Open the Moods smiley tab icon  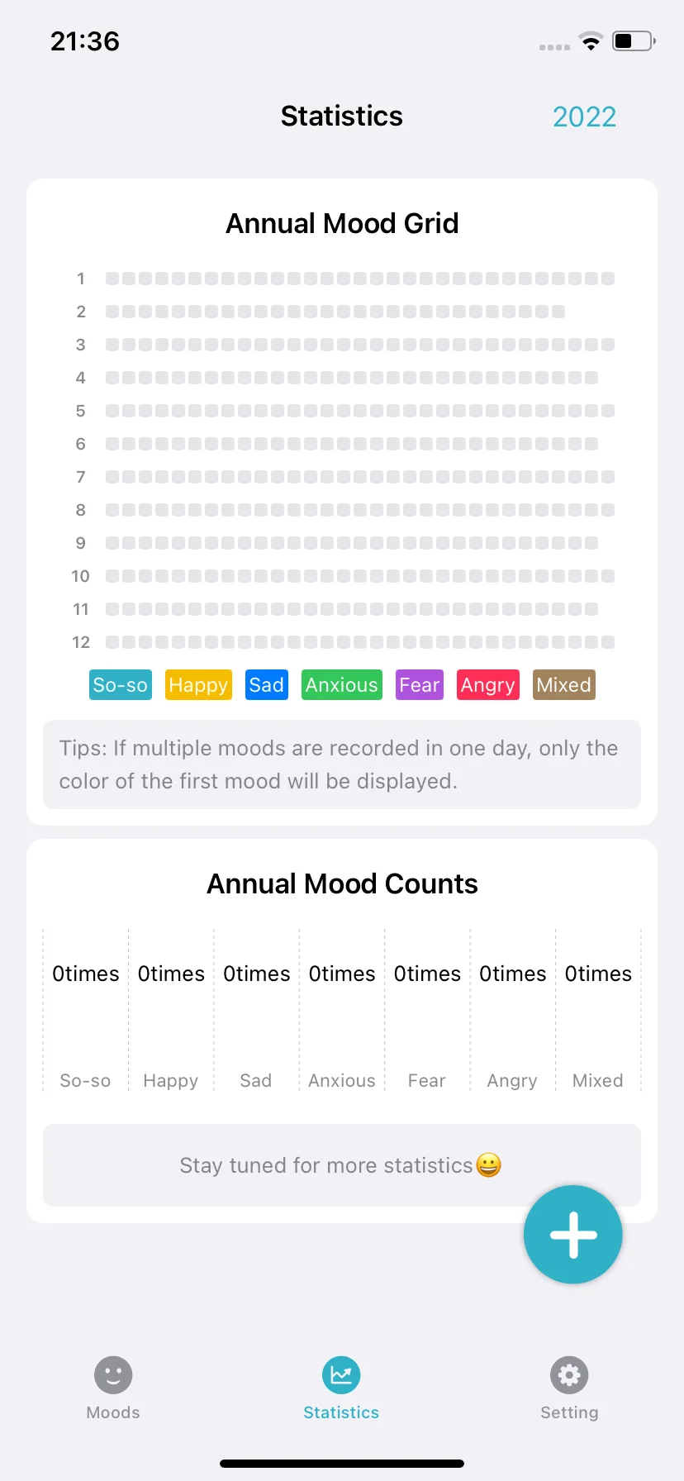click(x=113, y=1375)
